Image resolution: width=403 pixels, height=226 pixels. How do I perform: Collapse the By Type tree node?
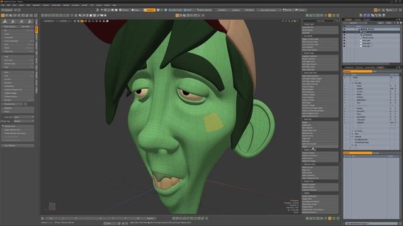[x=353, y=83]
